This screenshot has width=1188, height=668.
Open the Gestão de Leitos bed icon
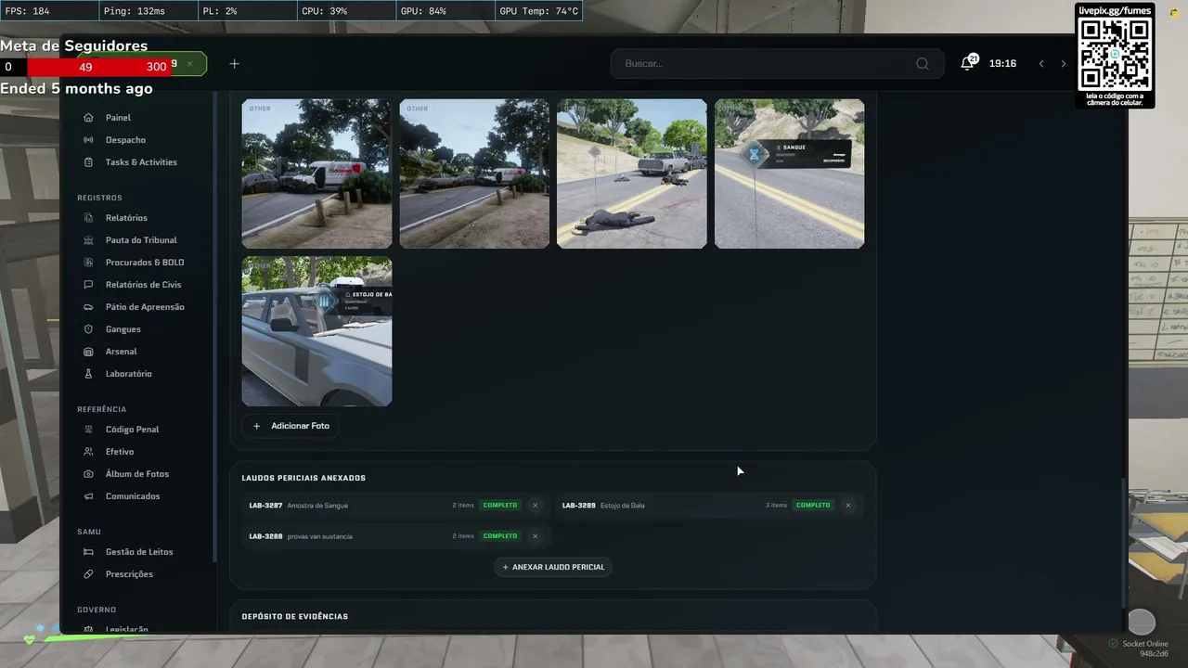pyautogui.click(x=88, y=552)
